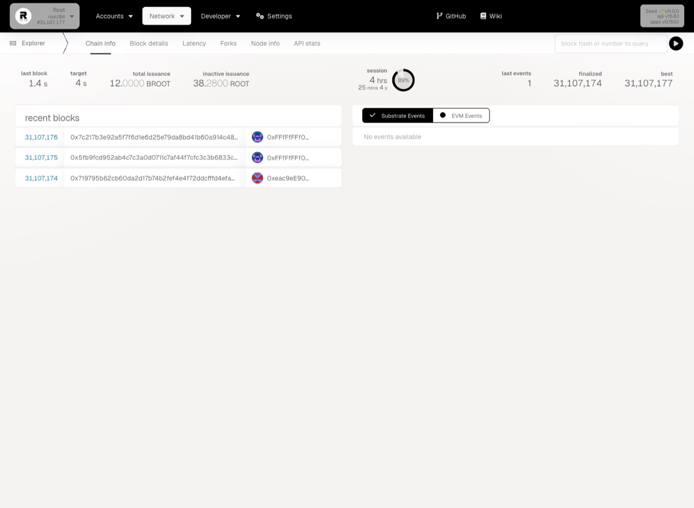Viewport: 694px width, 508px height.
Task: Click the Root network logo icon
Action: point(23,16)
